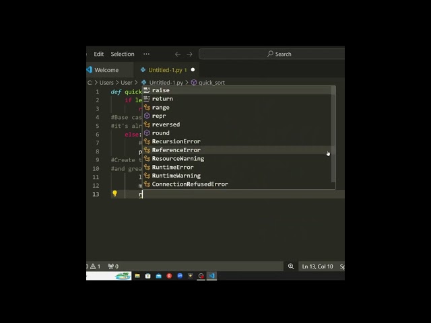The image size is (431, 323).
Task: Click line number 13 in gutter
Action: tap(96, 194)
